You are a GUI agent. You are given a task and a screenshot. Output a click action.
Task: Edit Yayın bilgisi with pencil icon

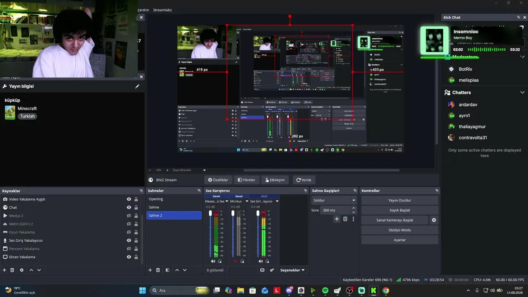[137, 86]
